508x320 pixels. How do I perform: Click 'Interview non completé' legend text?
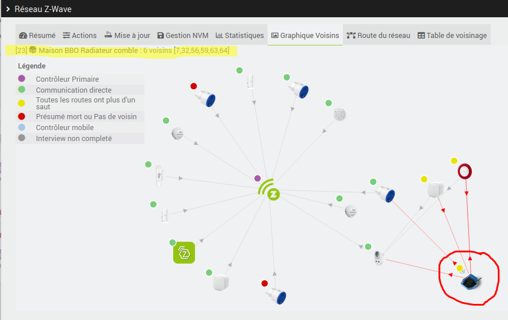pos(74,139)
